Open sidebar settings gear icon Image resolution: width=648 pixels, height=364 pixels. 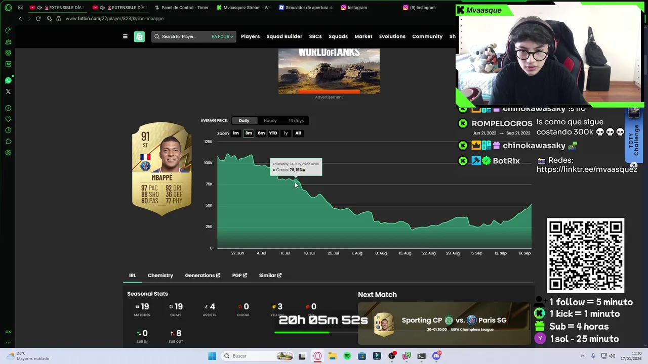click(8, 153)
